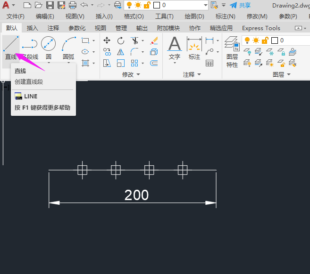Expand the Annotation (注释) panel
This screenshot has height=274, width=310.
pos(192,74)
